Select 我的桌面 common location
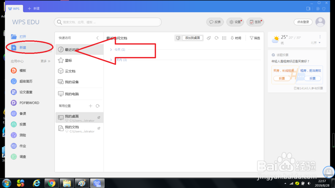 [79, 117]
